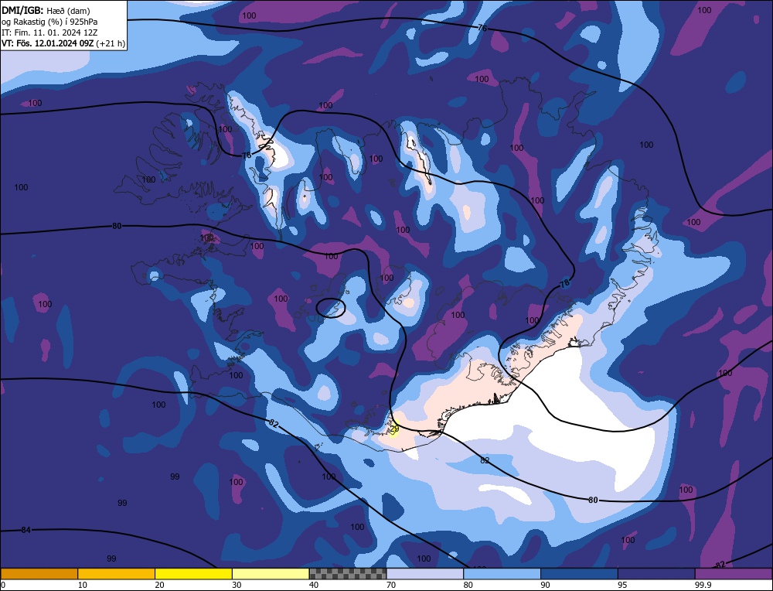Click the '84' contour label

coord(26,530)
